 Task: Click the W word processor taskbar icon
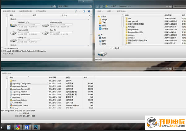[x=27, y=127]
